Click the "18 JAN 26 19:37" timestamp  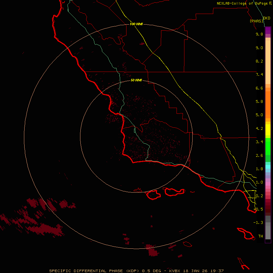click(x=203, y=271)
